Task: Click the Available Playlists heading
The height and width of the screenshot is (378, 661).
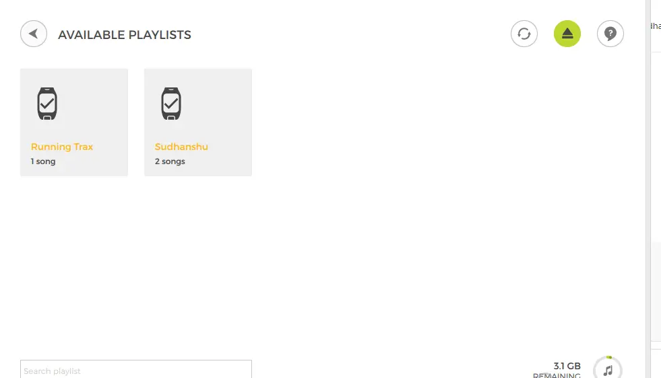Action: pos(125,34)
